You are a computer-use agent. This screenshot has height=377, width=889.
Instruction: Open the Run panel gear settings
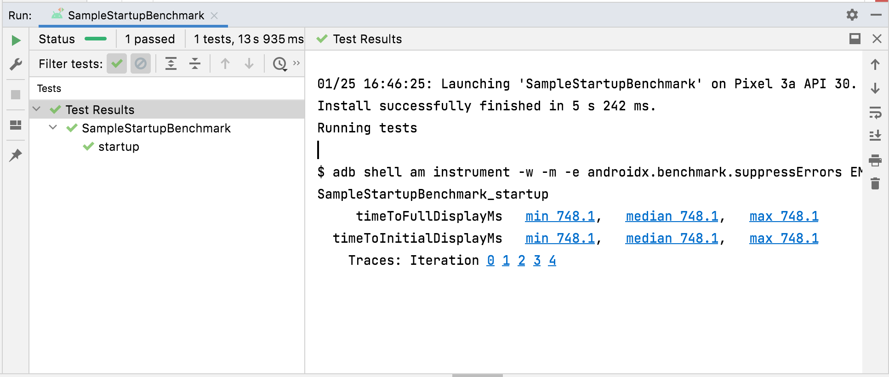click(852, 15)
